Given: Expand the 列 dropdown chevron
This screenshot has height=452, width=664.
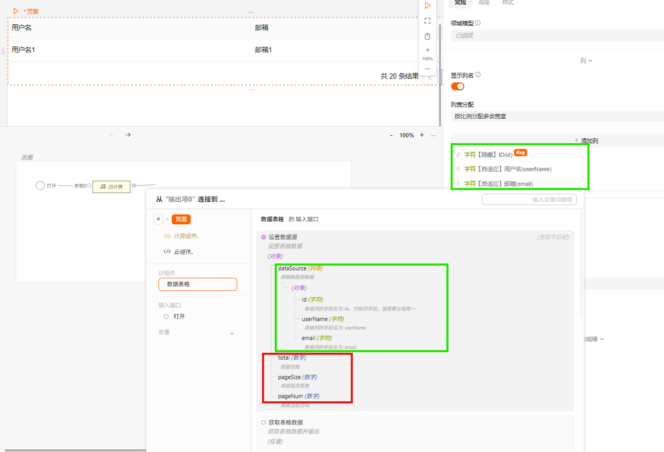Looking at the screenshot, I should coord(590,61).
